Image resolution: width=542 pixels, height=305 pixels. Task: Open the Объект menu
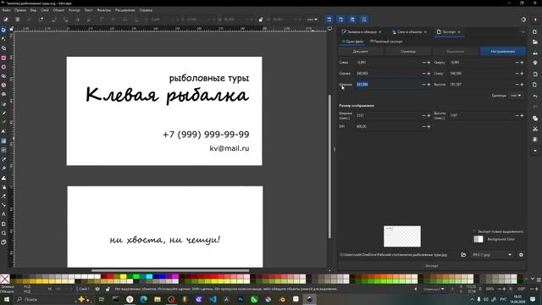pyautogui.click(x=58, y=10)
